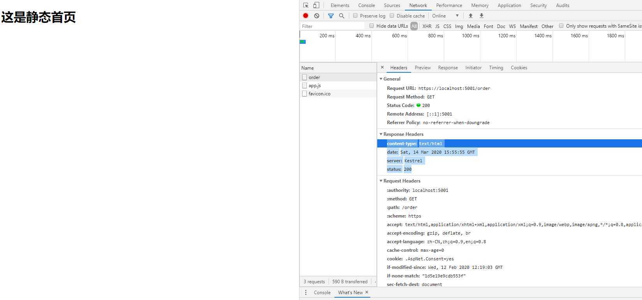Click the file icon beside order
642x300 pixels.
pyautogui.click(x=304, y=77)
